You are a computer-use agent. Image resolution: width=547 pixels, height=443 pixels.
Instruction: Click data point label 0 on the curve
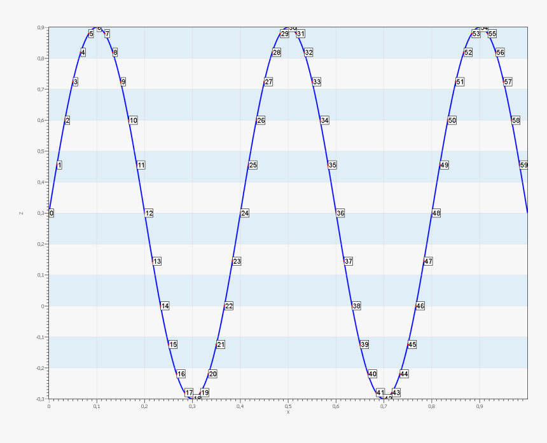tap(52, 214)
